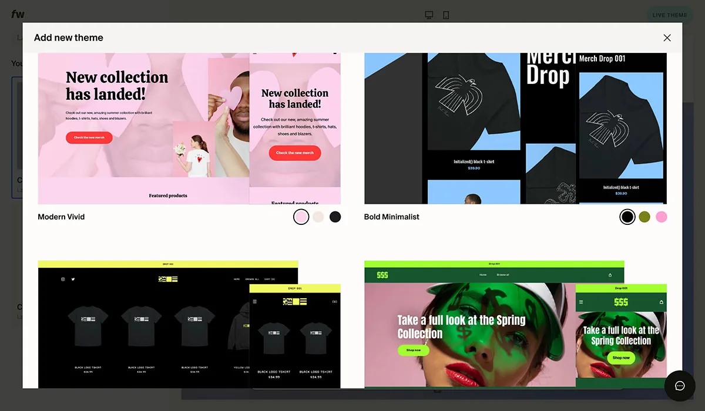Select the pink swatch for Modern Vivid
The height and width of the screenshot is (411, 705).
tap(301, 217)
